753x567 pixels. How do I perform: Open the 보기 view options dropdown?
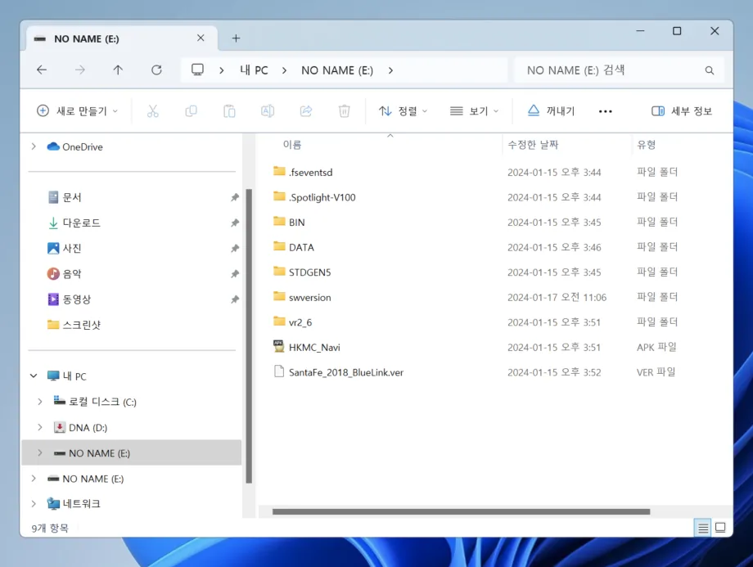(473, 110)
